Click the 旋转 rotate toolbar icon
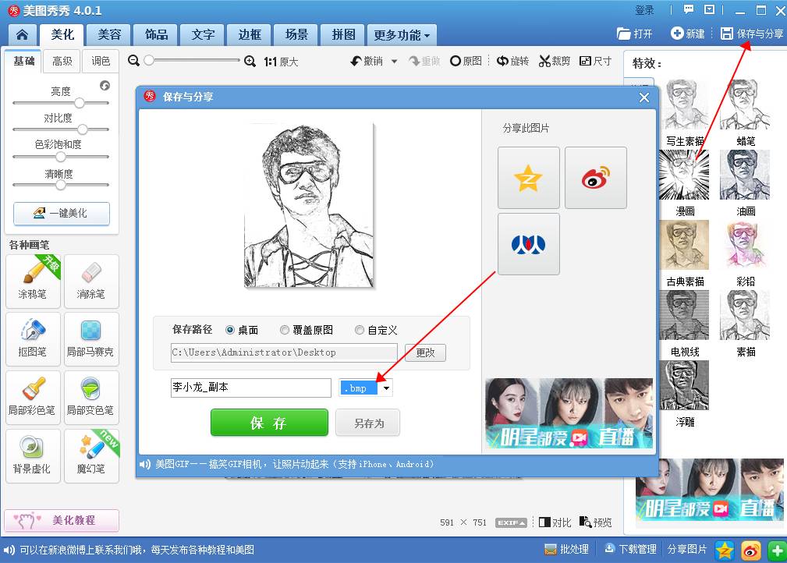 512,59
